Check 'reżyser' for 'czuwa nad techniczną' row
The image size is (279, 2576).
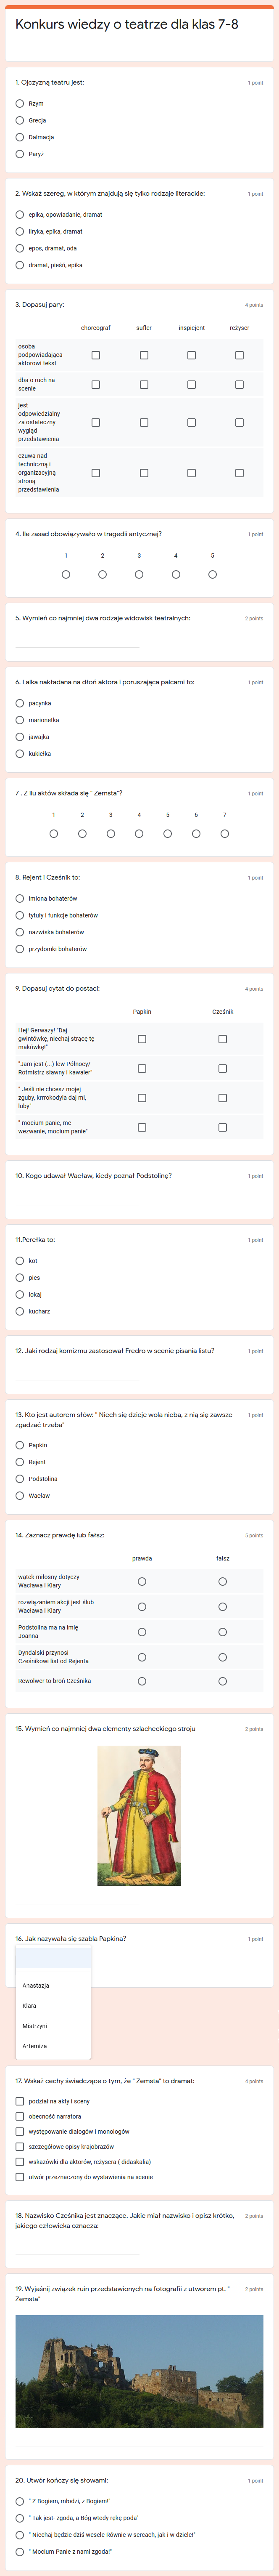pos(239,473)
